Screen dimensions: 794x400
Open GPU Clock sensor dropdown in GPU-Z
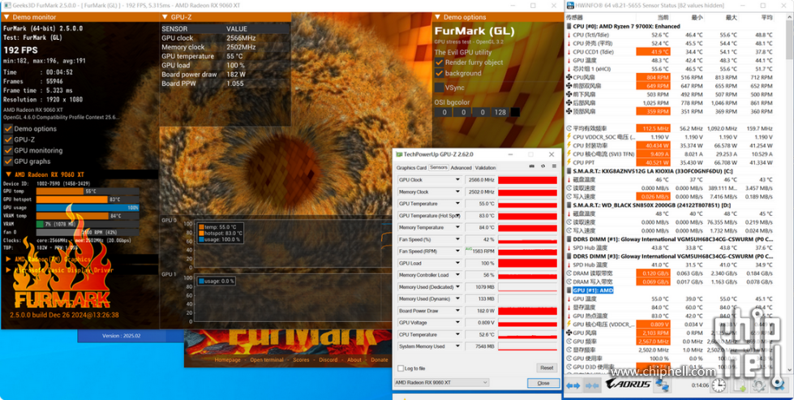point(457,180)
